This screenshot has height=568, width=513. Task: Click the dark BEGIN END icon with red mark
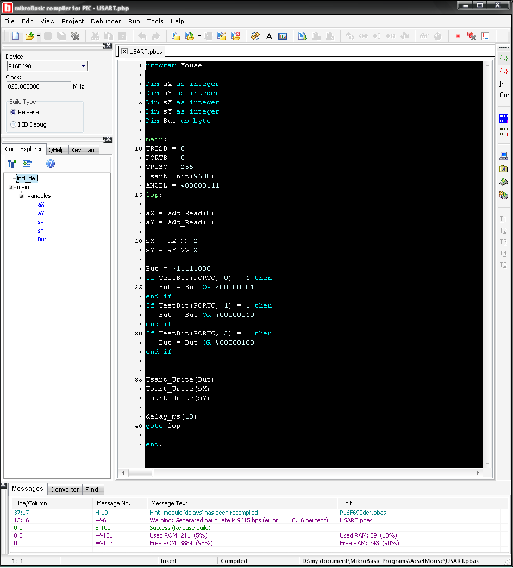coord(504,132)
